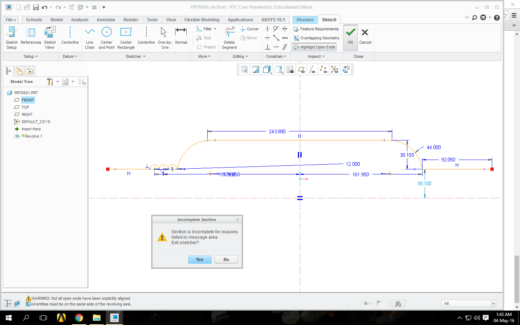Open the File menu
The width and height of the screenshot is (520, 325).
[x=11, y=20]
